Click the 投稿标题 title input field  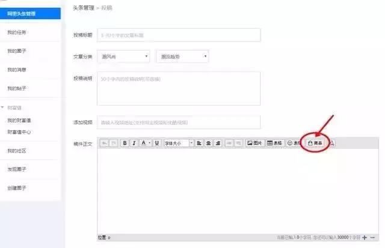[x=179, y=35]
